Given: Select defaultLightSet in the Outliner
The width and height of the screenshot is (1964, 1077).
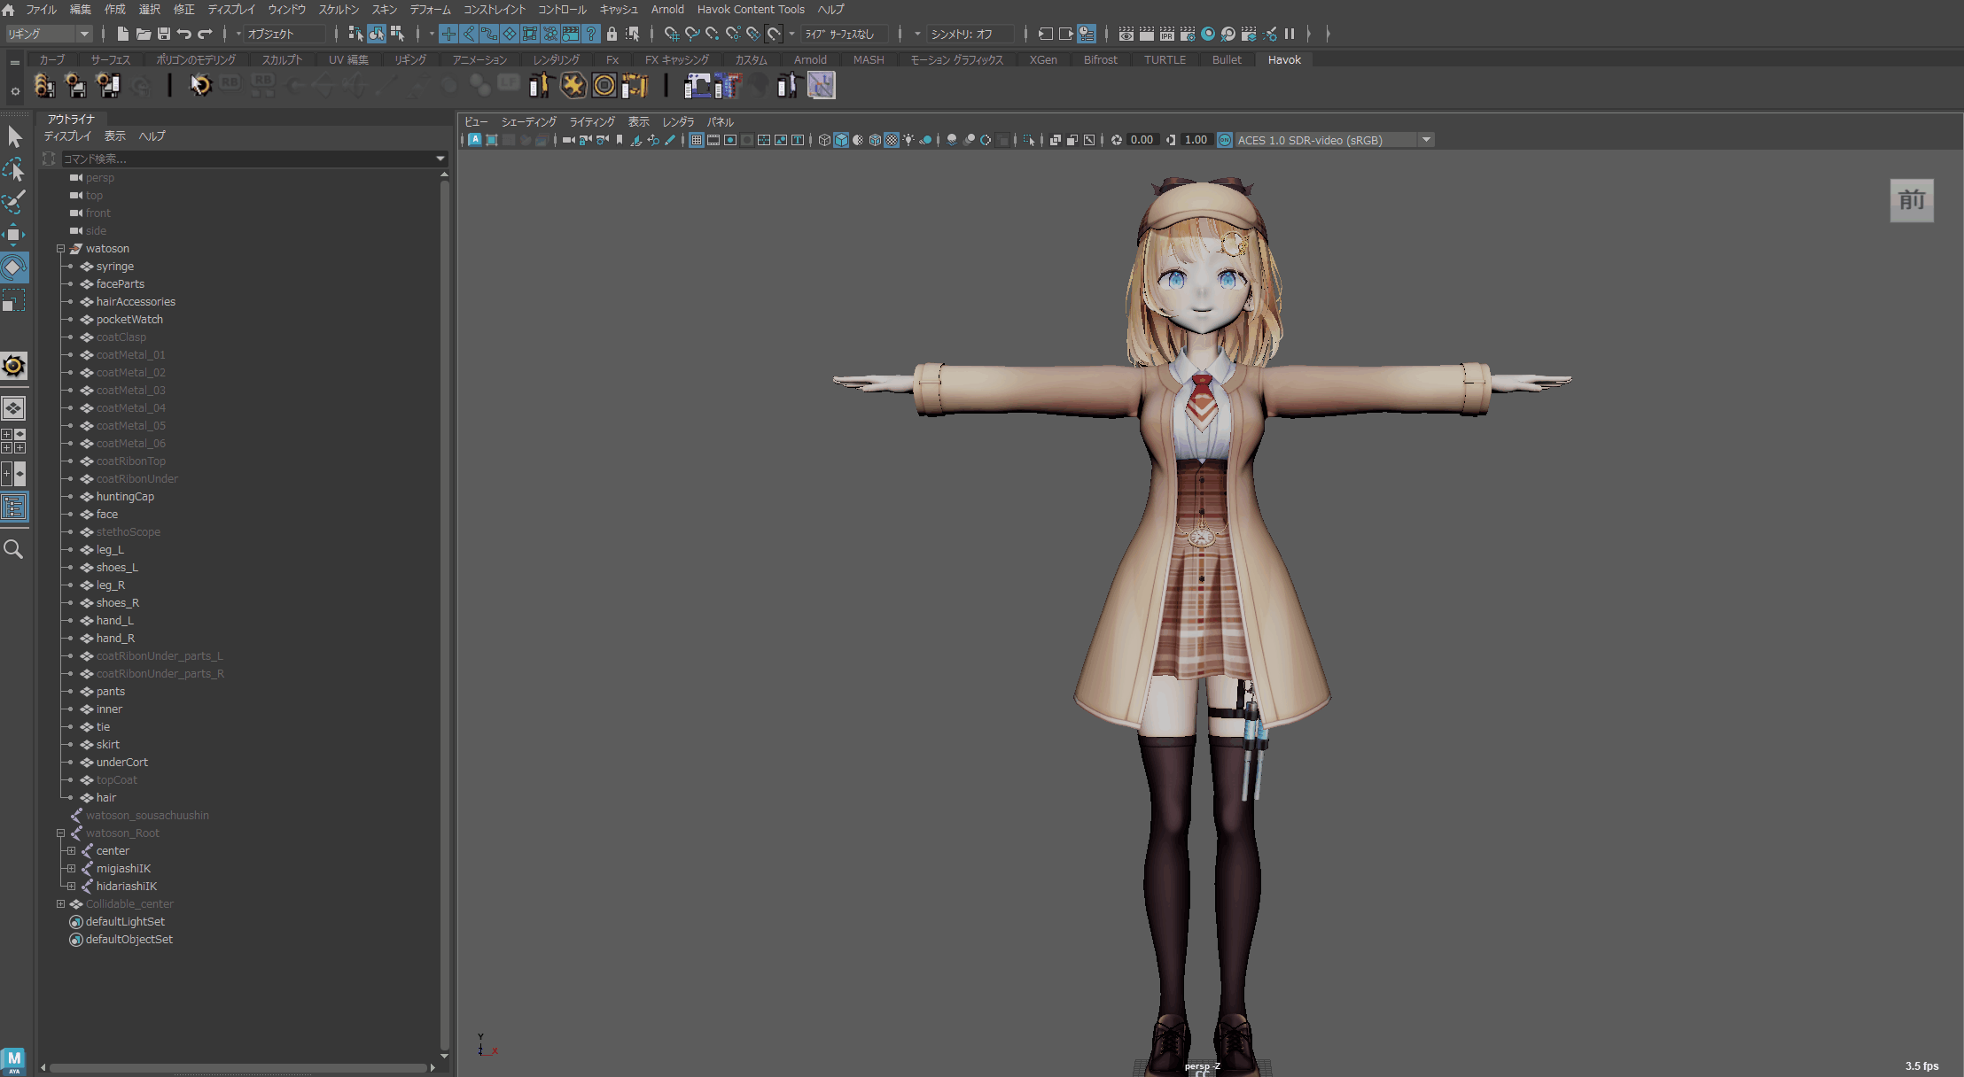Looking at the screenshot, I should [x=125, y=922].
